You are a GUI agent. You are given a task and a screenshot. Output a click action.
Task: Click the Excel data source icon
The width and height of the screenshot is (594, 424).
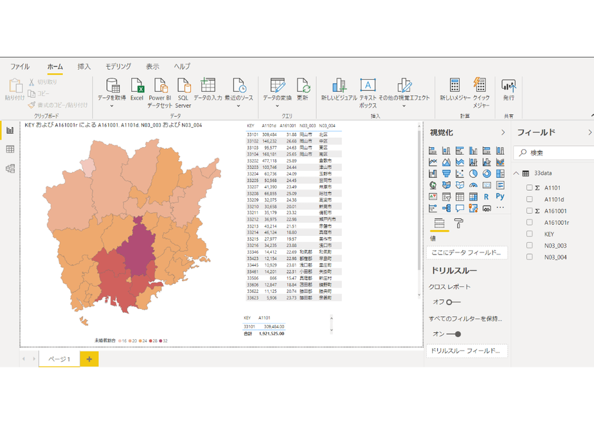coord(137,86)
